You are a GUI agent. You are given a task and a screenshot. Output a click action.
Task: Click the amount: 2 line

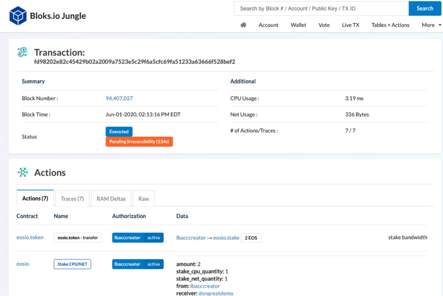[189, 264]
